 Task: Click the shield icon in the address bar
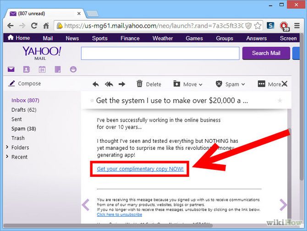[248, 26]
